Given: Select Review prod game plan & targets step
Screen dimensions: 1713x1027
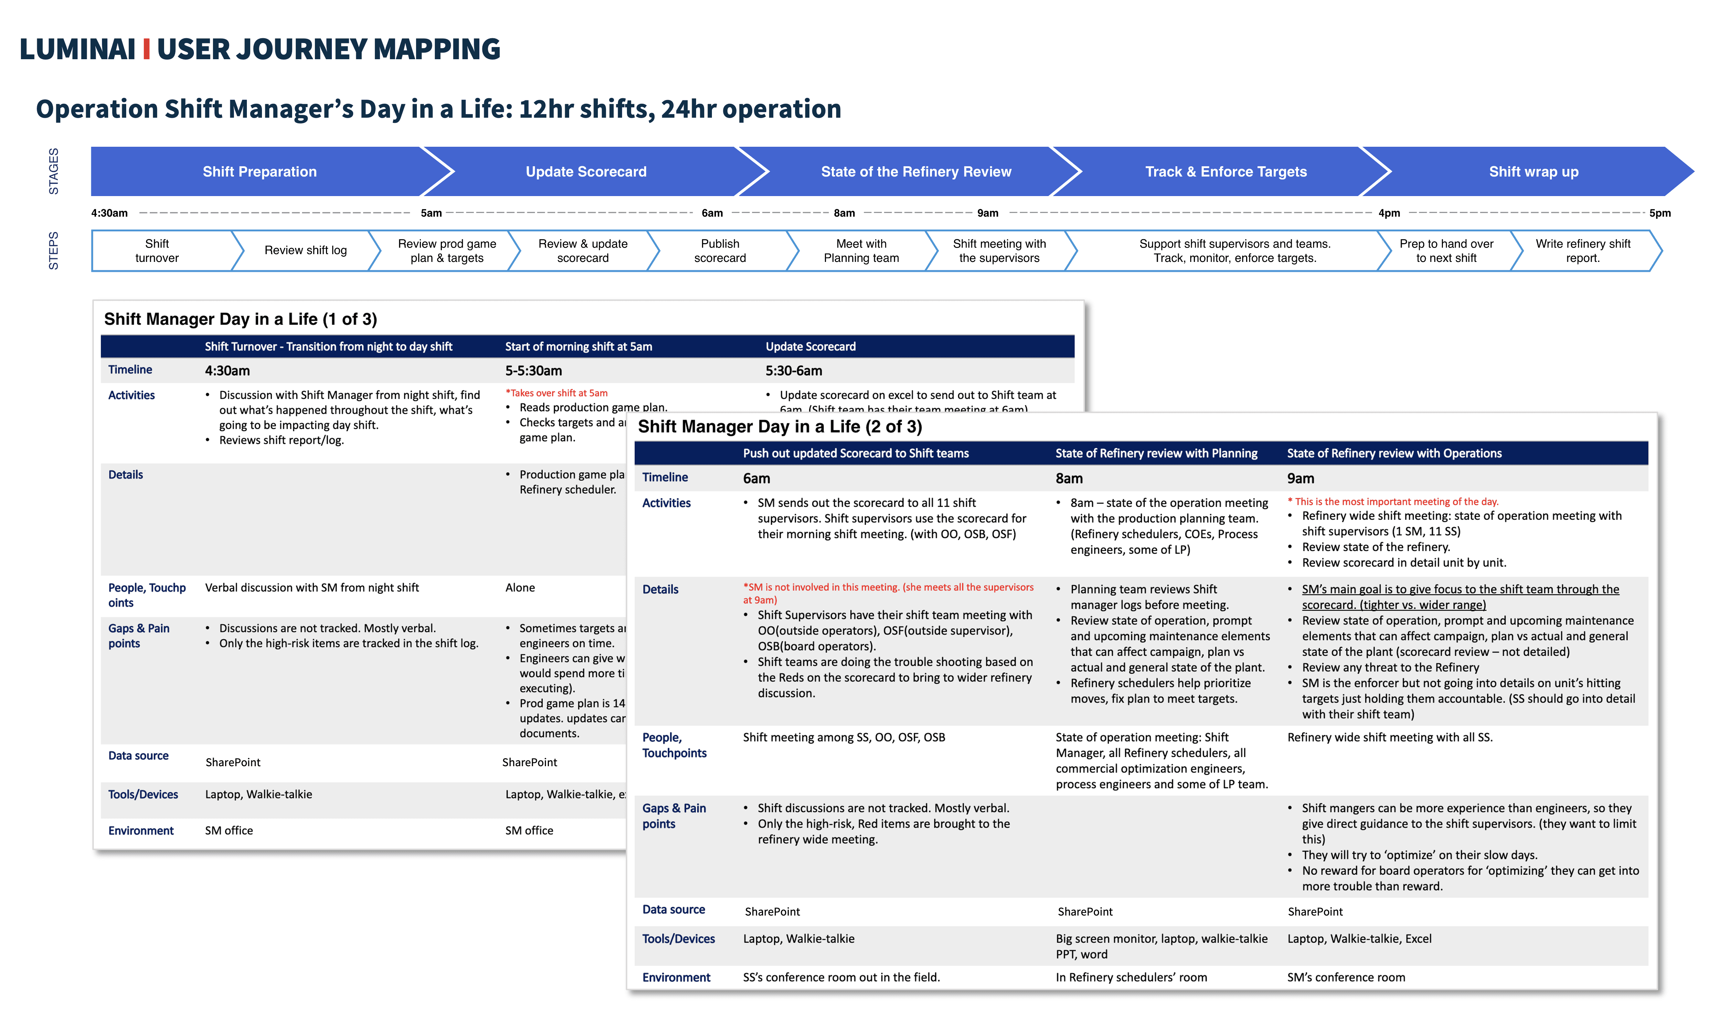Looking at the screenshot, I should click(446, 250).
